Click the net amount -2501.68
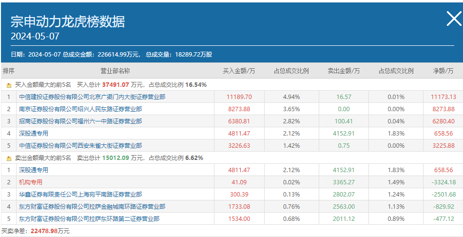 click(x=444, y=195)
